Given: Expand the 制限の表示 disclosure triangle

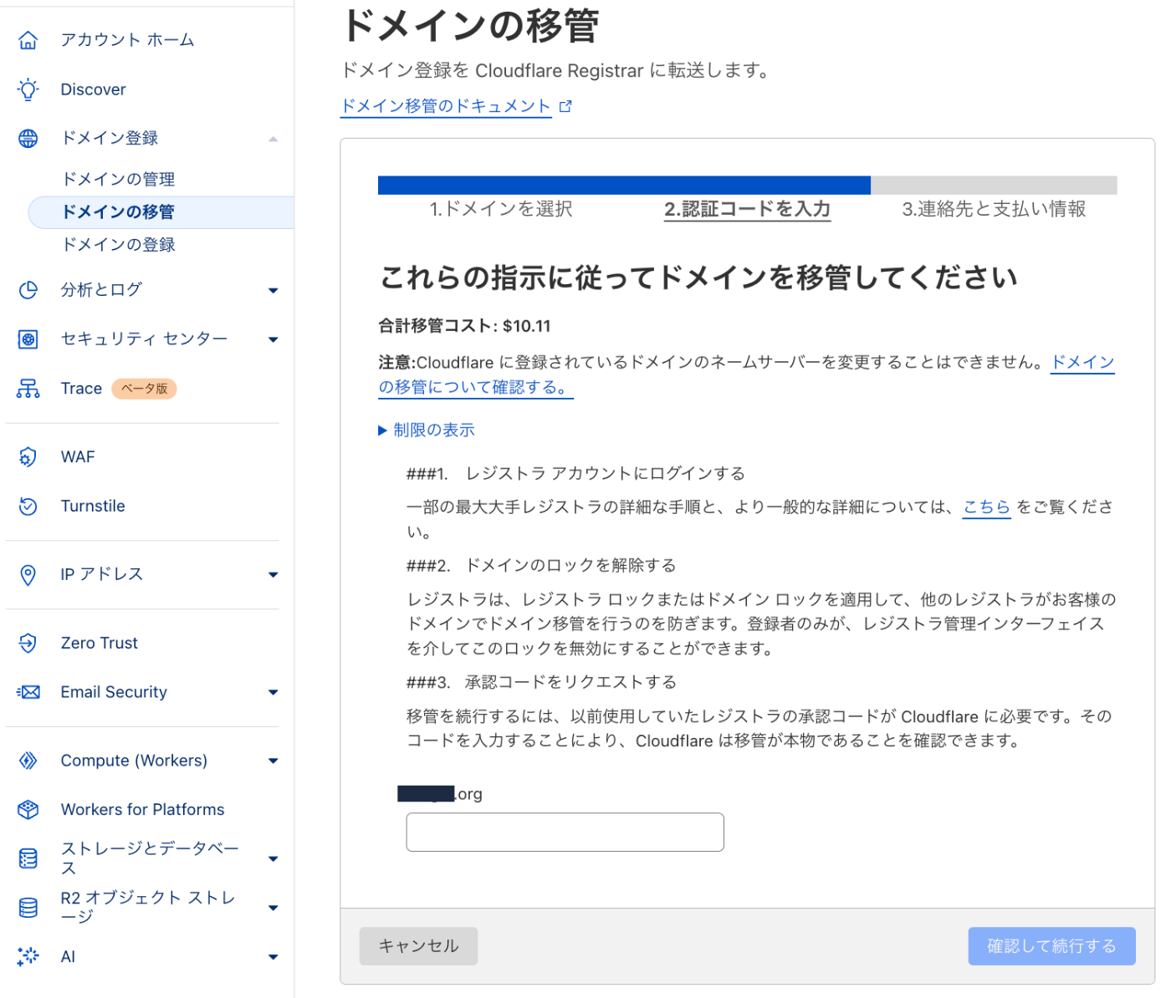Looking at the screenshot, I should tap(382, 430).
